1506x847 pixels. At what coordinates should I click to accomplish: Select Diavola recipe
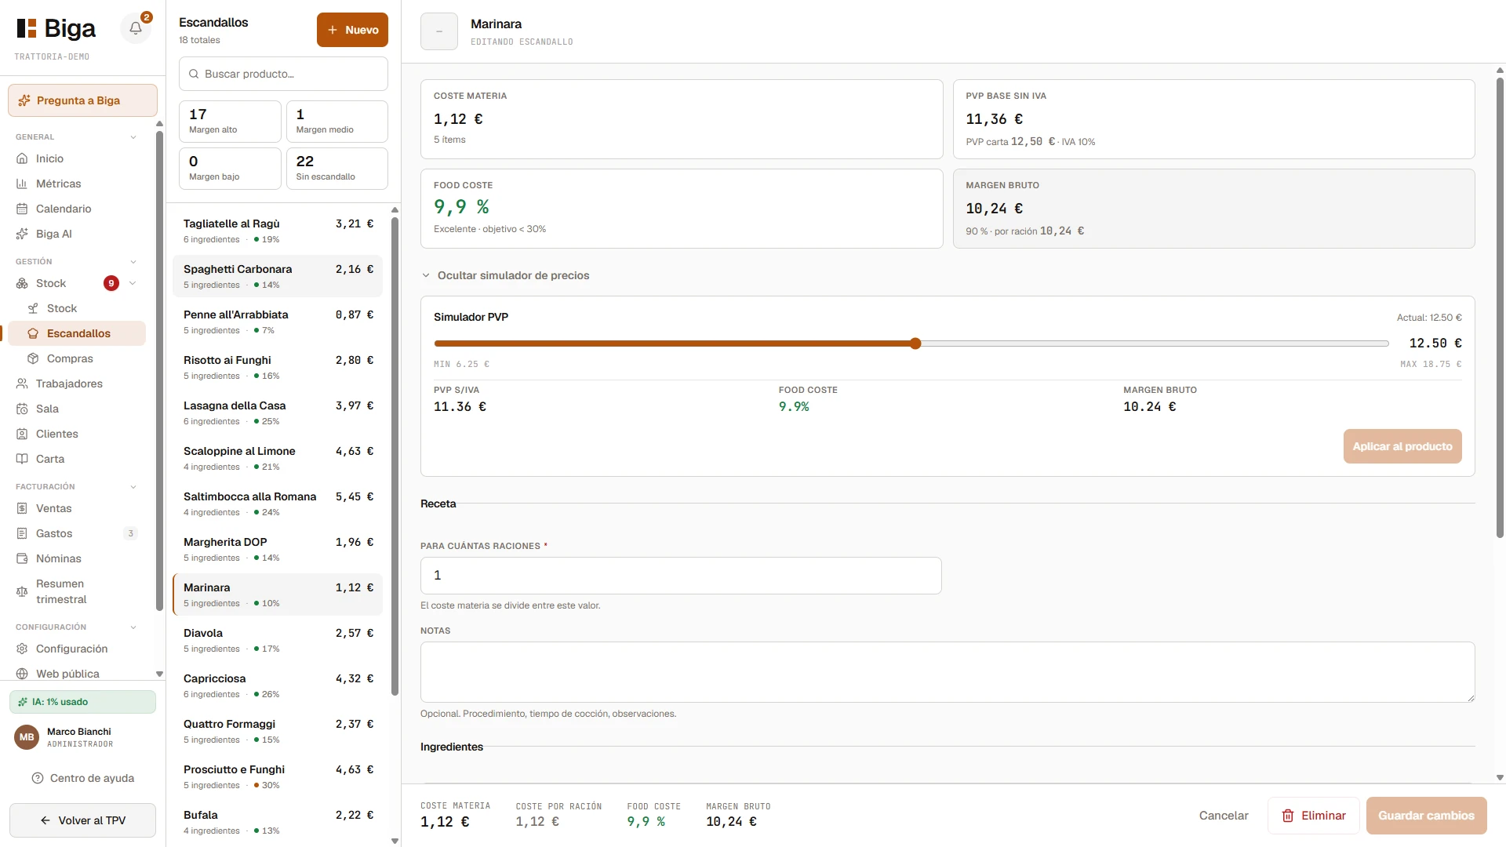point(278,640)
